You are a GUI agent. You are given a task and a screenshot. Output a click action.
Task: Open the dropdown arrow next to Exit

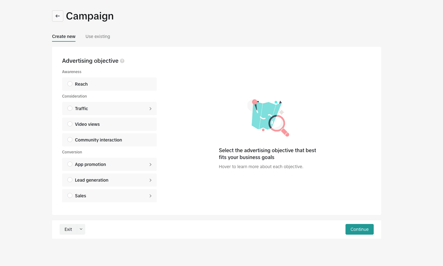click(81, 229)
